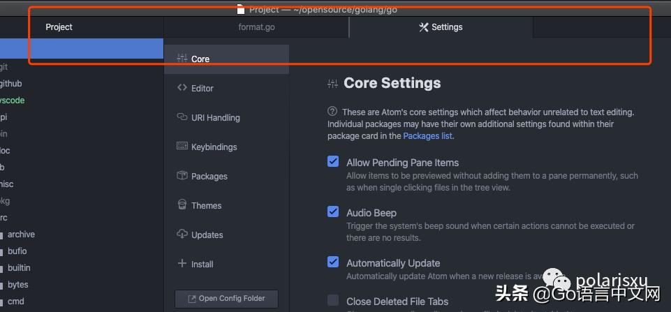Click the Install plus icon
Viewport: 671px width, 312px height.
click(182, 264)
